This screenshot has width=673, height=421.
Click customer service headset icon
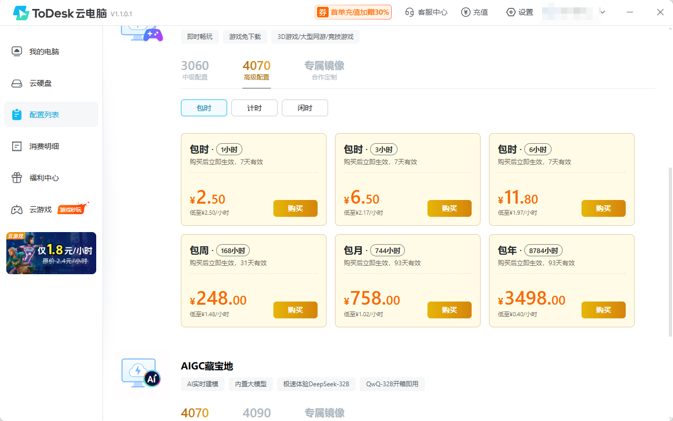coord(410,12)
